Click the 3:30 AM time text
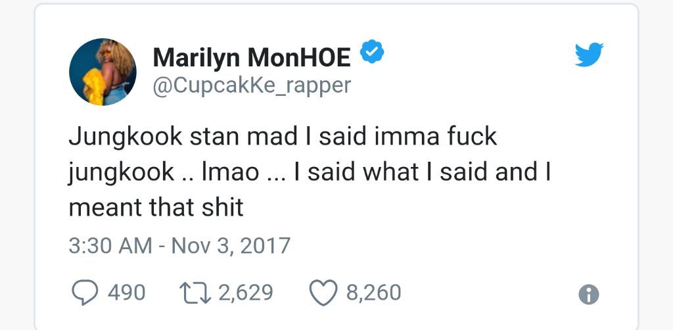The height and width of the screenshot is (330, 673). pos(110,247)
